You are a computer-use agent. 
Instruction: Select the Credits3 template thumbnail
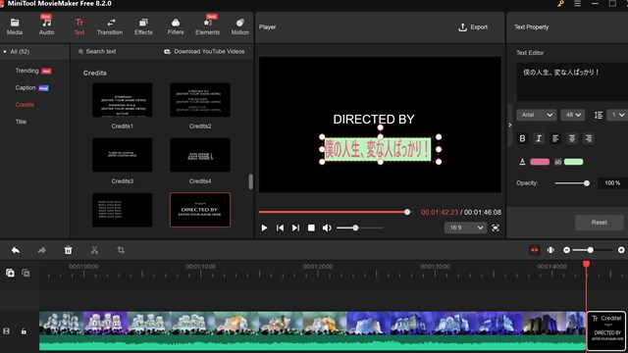coord(122,155)
